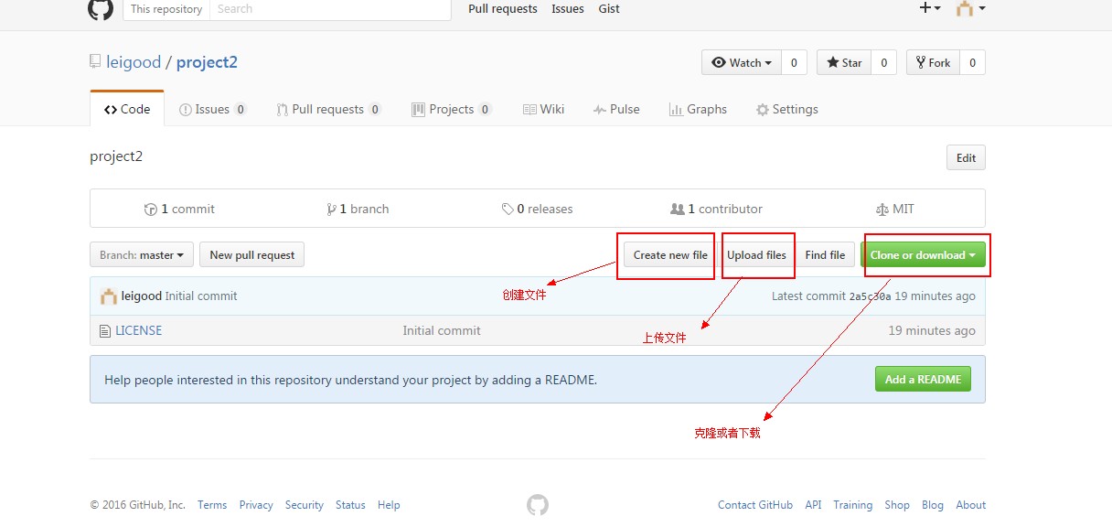Click the plus create-new dropdown icon
This screenshot has width=1112, height=527.
point(930,8)
